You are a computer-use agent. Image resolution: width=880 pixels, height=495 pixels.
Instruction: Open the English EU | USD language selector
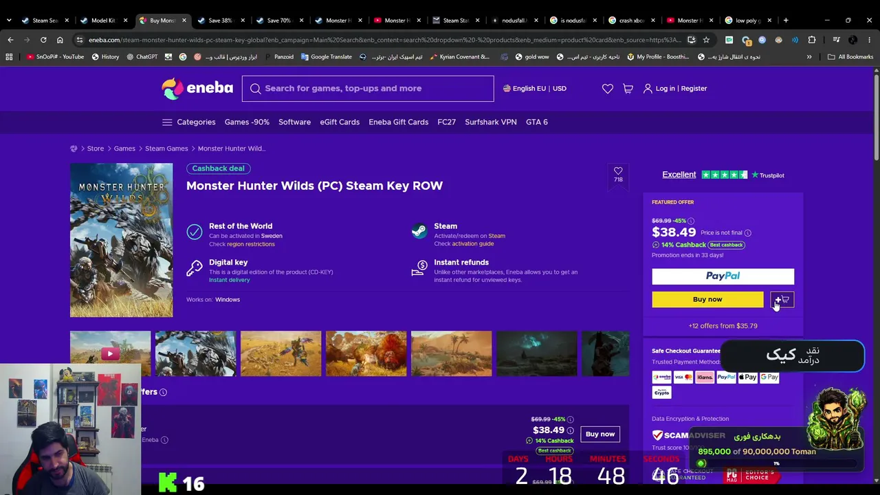535,89
